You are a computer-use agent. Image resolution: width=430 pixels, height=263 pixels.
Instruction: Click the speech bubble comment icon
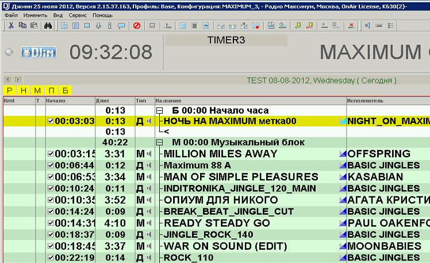point(121,26)
